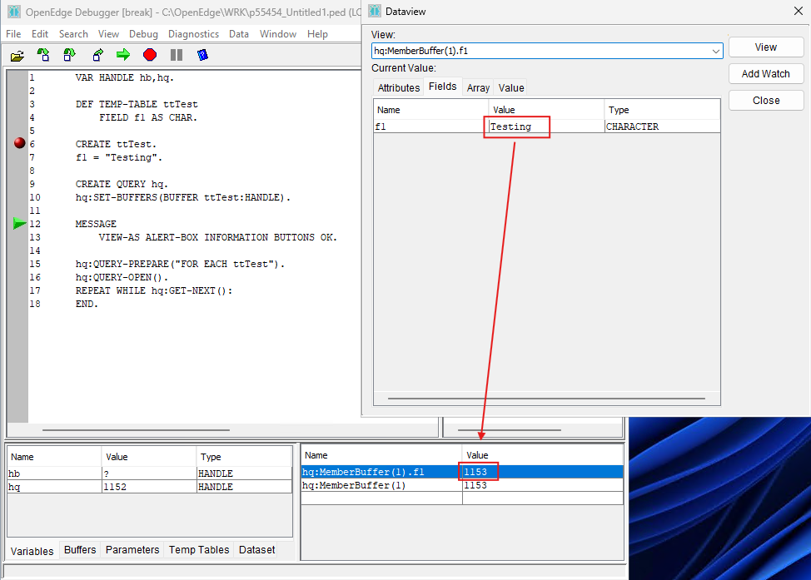Viewport: 811px width, 580px height.
Task: Open the Edit menu
Action: point(39,34)
